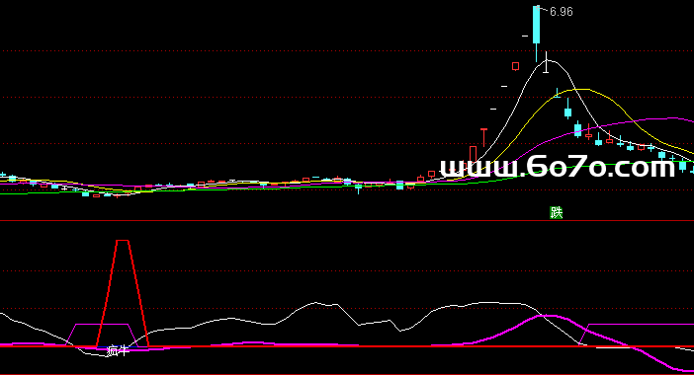Click the red divider line between chart panes
The height and width of the screenshot is (375, 694).
tap(347, 220)
